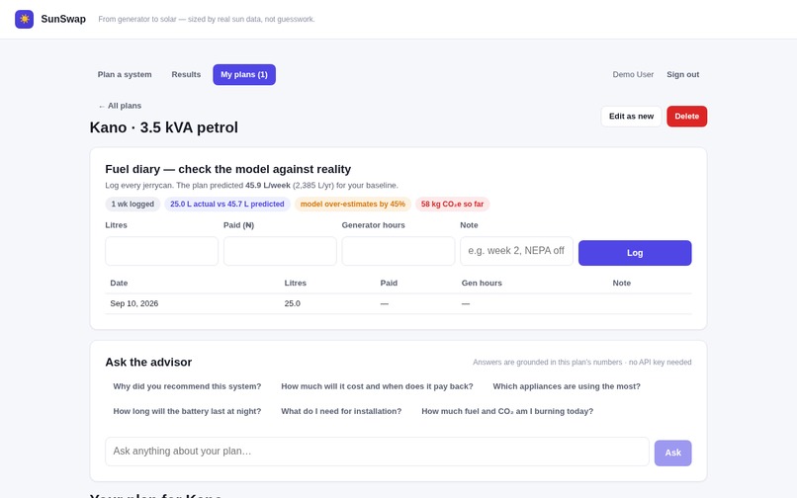This screenshot has width=797, height=498.
Task: Click the Ask submit button
Action: tap(673, 453)
